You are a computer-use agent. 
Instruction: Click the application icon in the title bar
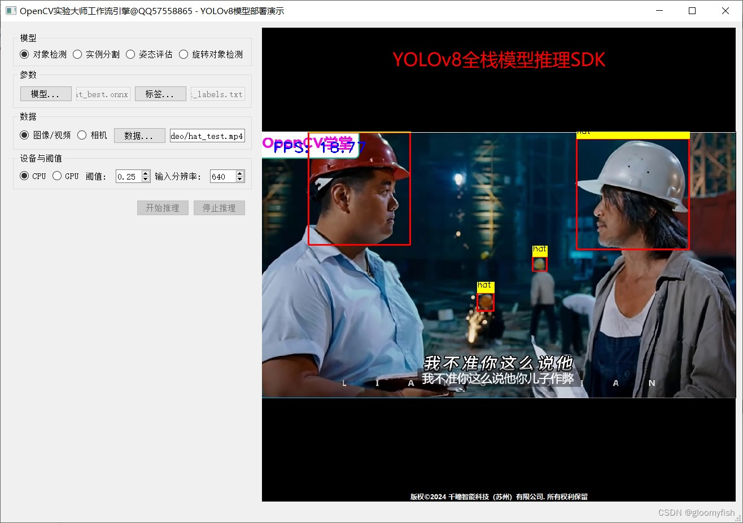(x=11, y=10)
